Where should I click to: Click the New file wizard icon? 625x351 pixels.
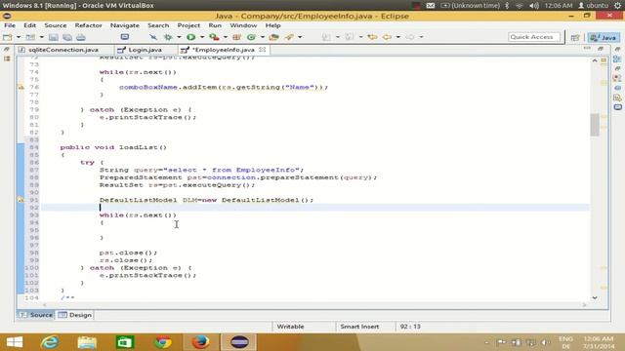[8, 37]
